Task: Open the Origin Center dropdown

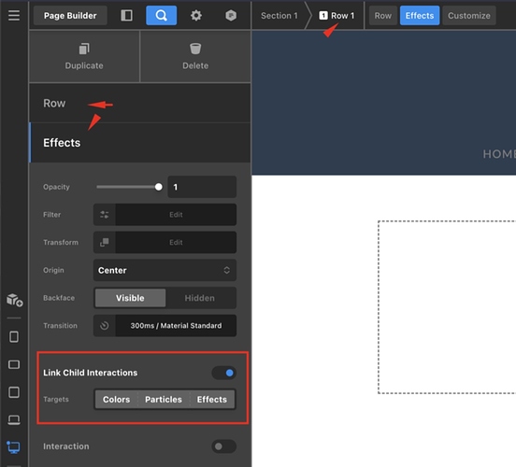Action: (x=165, y=270)
